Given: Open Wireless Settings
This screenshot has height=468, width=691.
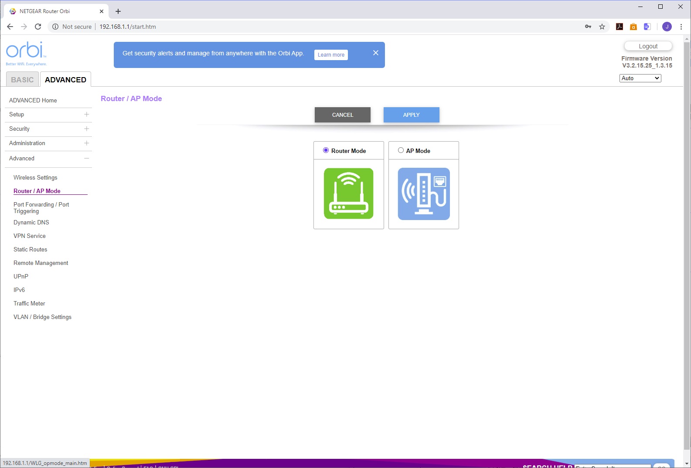Looking at the screenshot, I should click(x=35, y=177).
